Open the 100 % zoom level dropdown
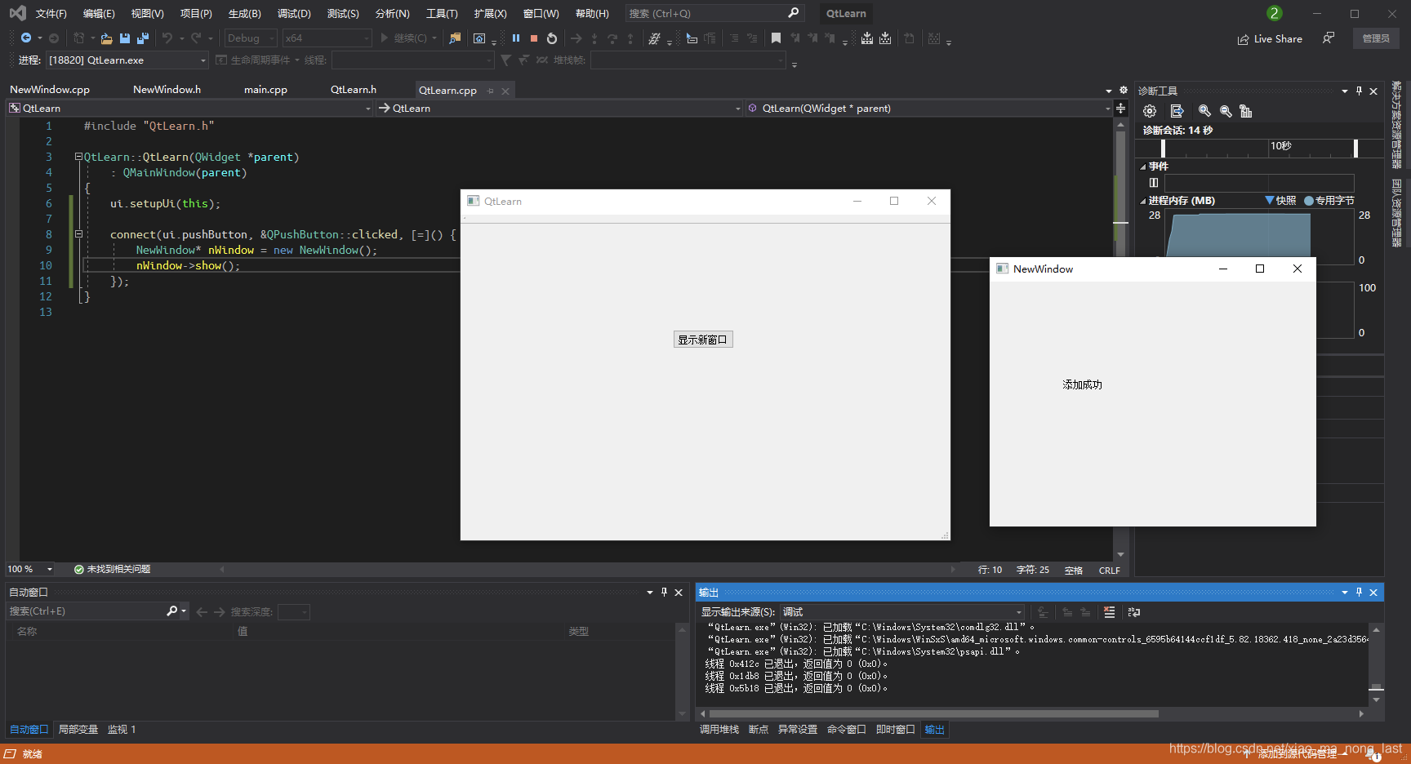 (x=29, y=569)
